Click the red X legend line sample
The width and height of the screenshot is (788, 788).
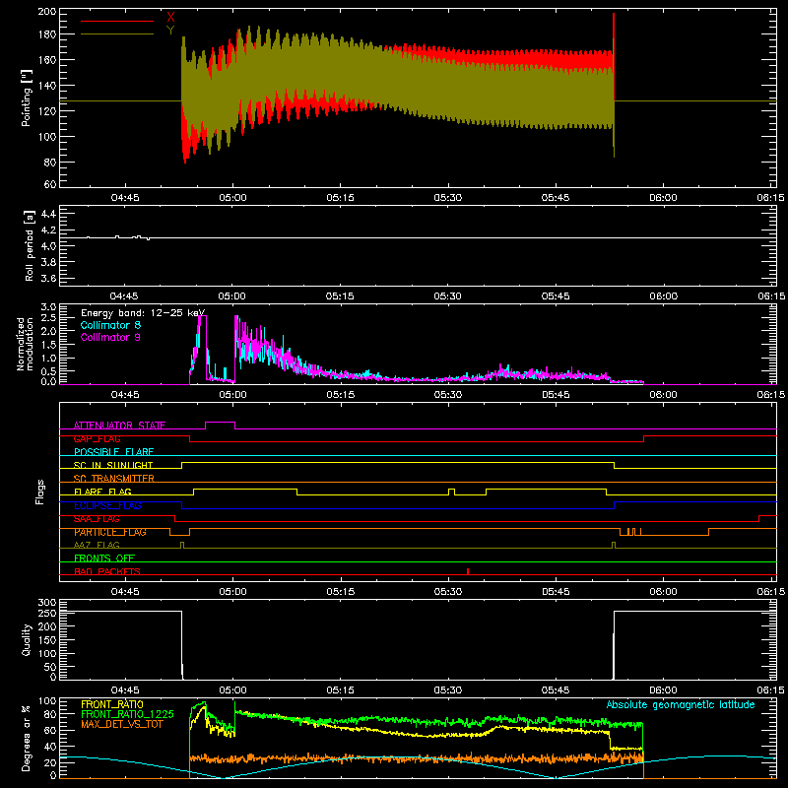[x=117, y=21]
